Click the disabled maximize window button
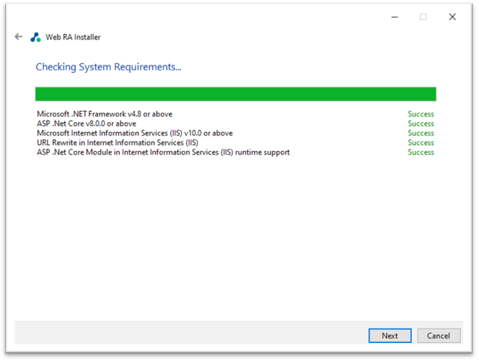The width and height of the screenshot is (479, 361). pyautogui.click(x=423, y=17)
